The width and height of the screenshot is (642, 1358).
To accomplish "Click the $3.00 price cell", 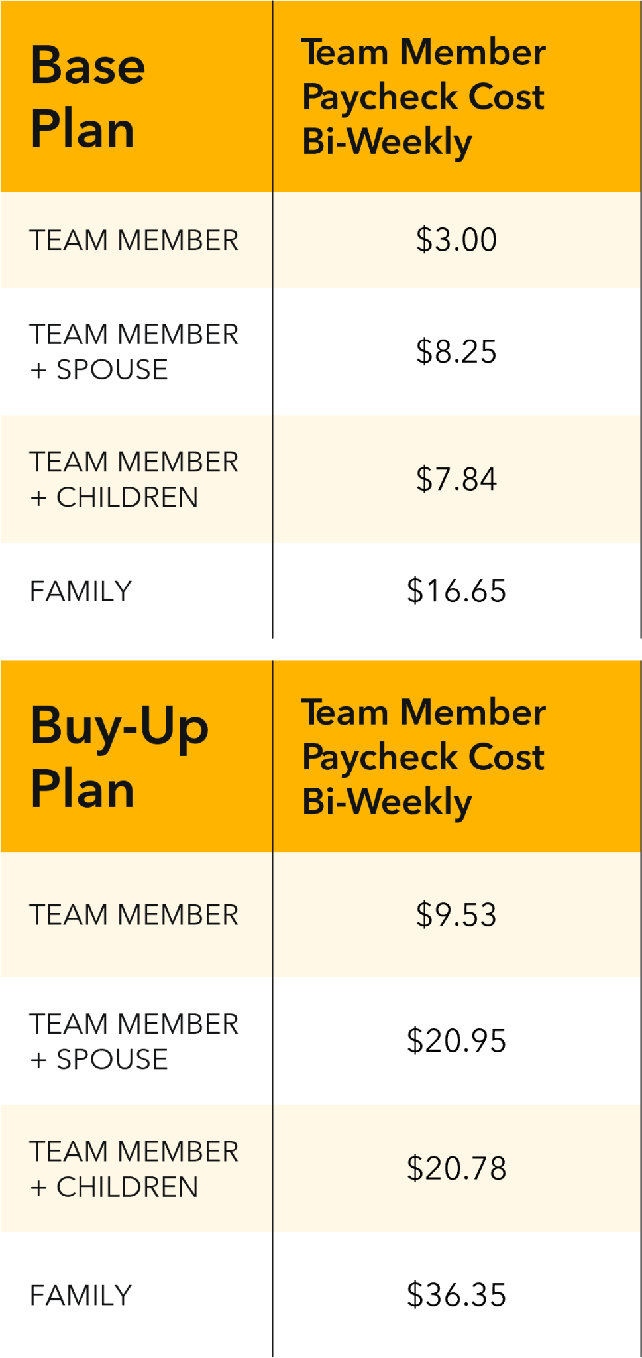I will tap(456, 240).
